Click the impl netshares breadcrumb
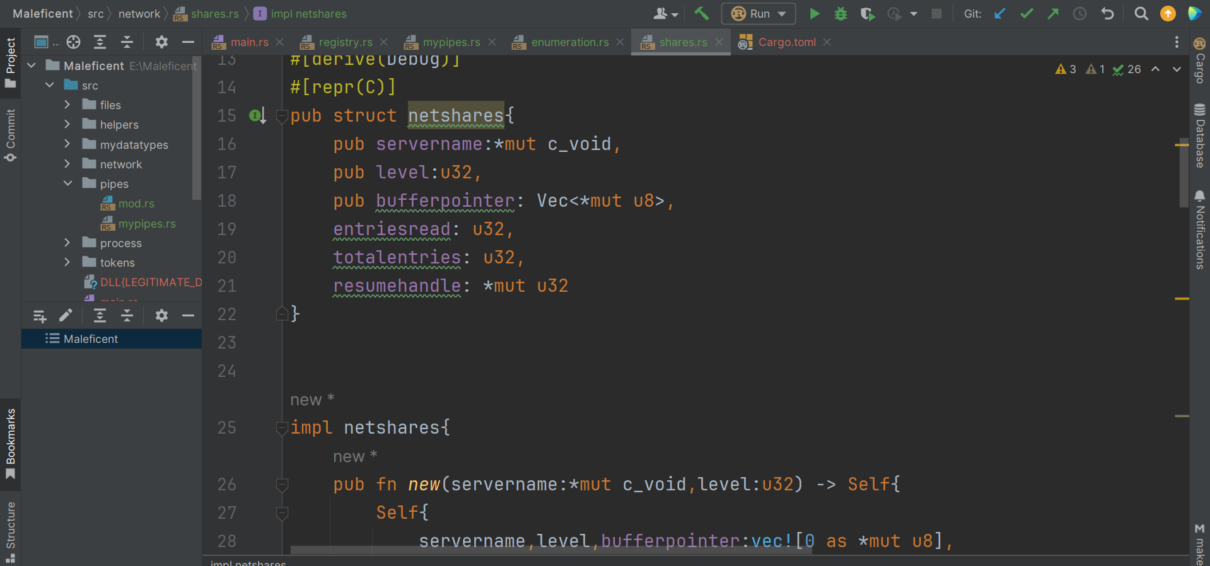1210x566 pixels. pyautogui.click(x=300, y=13)
